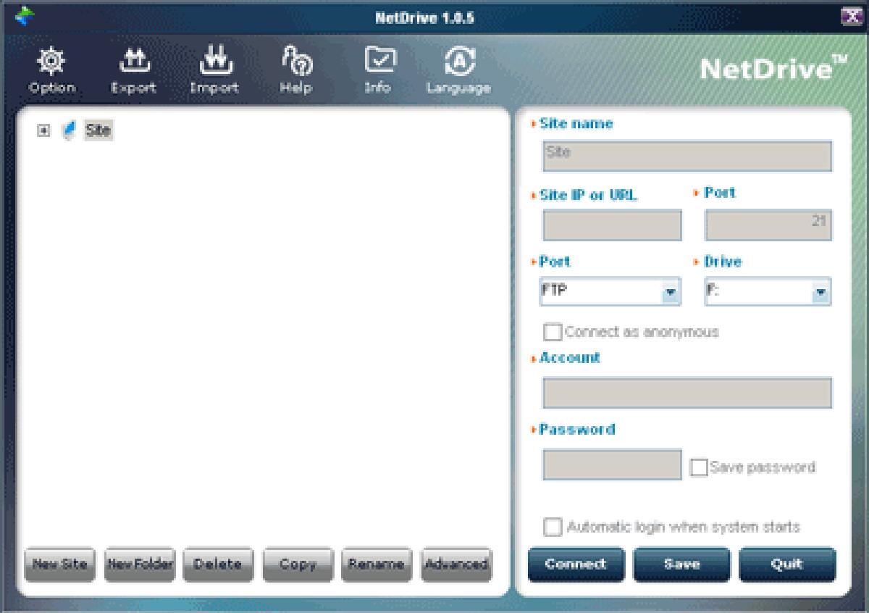Open the Help icon

pos(296,62)
